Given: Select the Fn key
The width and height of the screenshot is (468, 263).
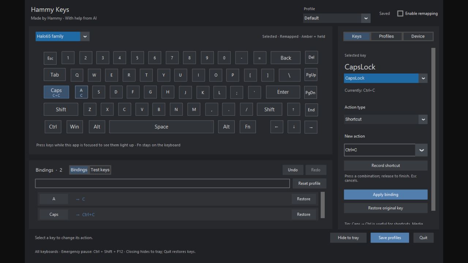Looking at the screenshot, I should 248,127.
